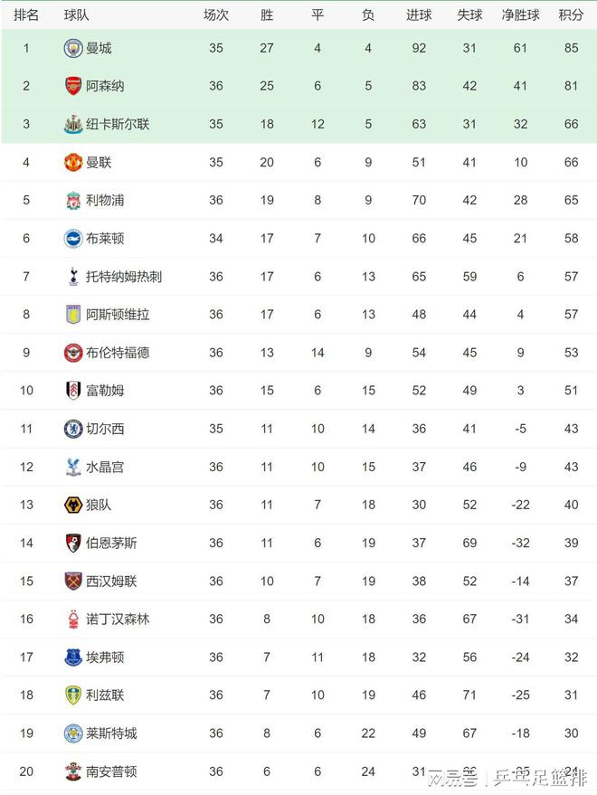
Task: Open the 布伦特福德 team name link
Action: [x=118, y=353]
